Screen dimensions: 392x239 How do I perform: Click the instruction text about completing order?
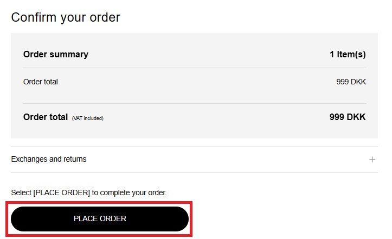(x=89, y=192)
